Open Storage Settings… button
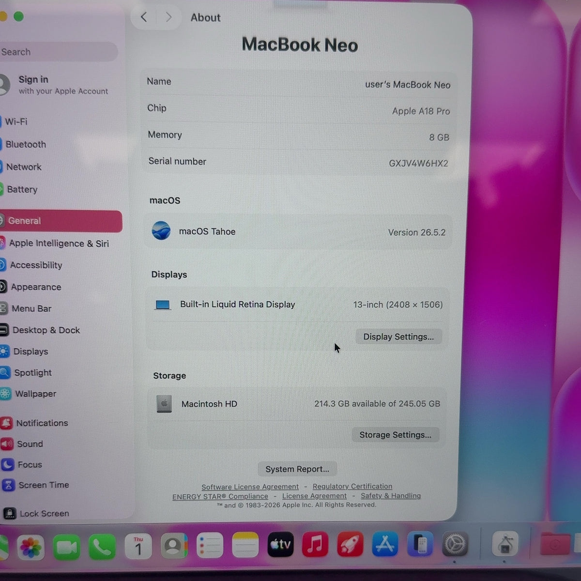 (x=395, y=435)
